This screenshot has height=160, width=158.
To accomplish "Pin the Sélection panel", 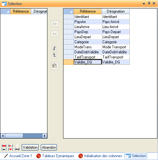I will click(149, 3).
